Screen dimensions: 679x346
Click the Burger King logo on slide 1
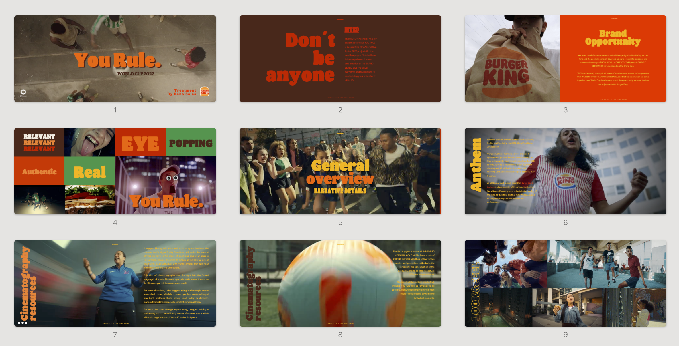click(x=205, y=92)
